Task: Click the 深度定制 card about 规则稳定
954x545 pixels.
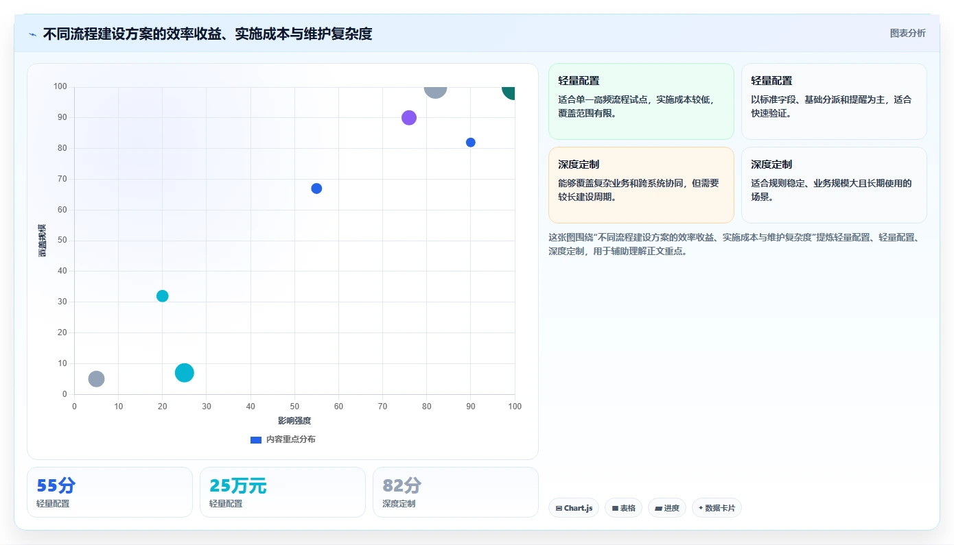Action: [834, 185]
